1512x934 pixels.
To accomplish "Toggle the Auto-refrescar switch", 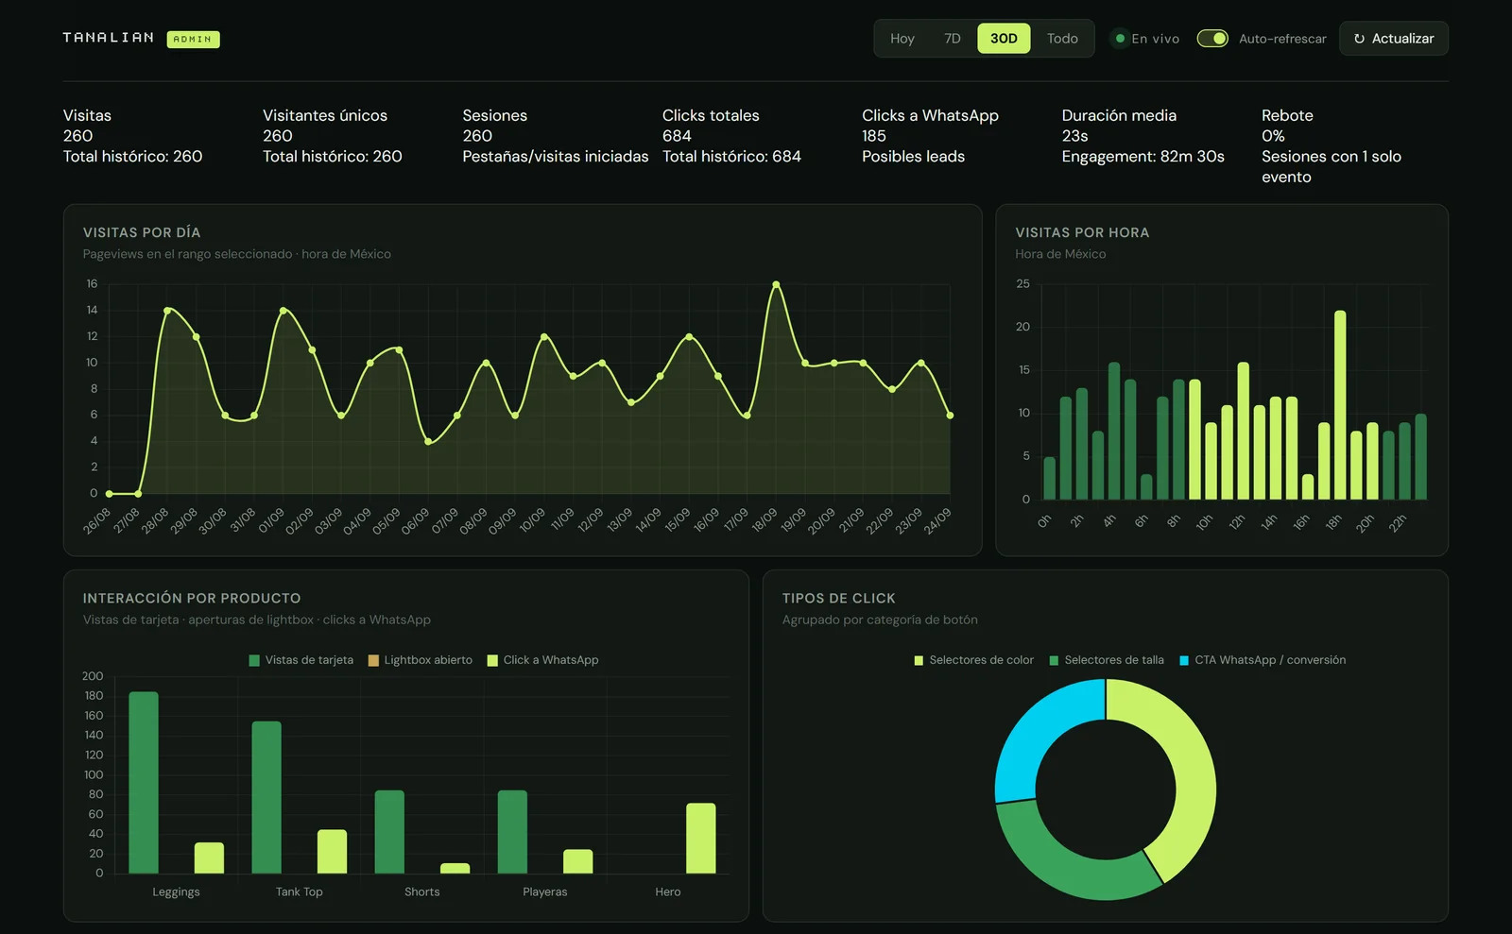I will [x=1212, y=39].
